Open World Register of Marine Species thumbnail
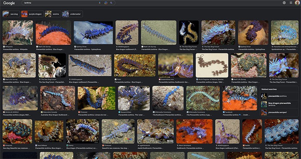 [x=212, y=65]
